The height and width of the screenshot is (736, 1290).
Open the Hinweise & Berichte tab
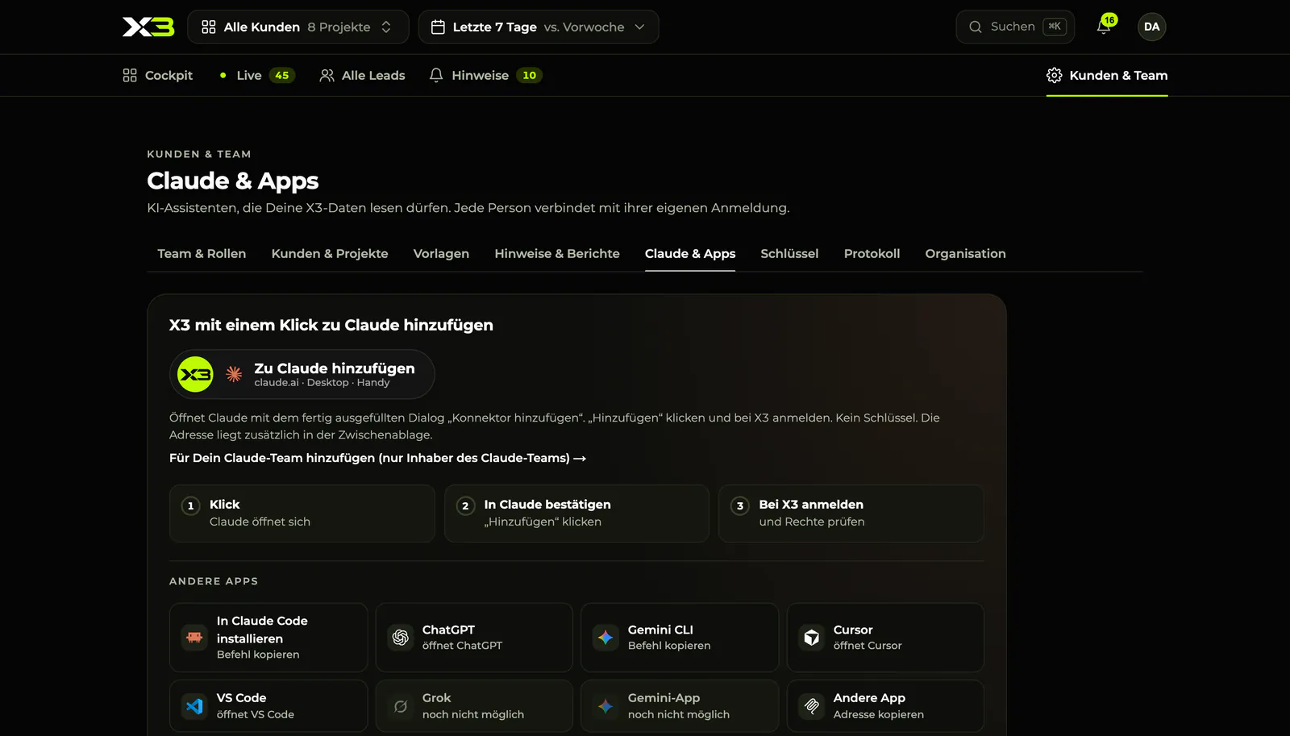pyautogui.click(x=557, y=253)
